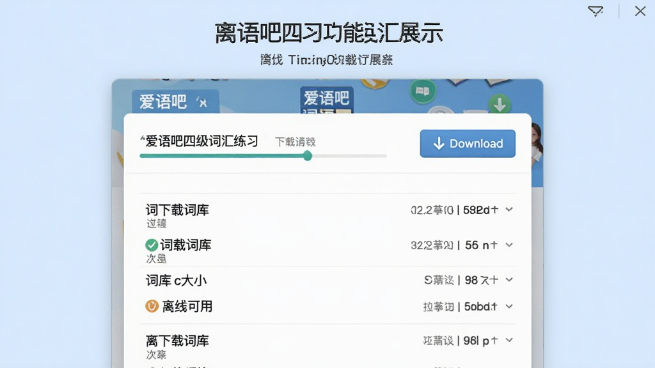Expand the 词库 c大小 row chevron

tap(509, 280)
